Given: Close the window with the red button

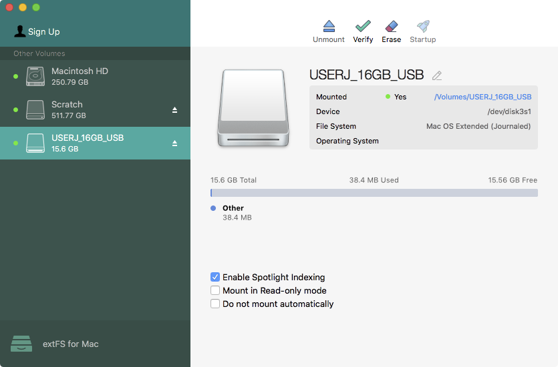Looking at the screenshot, I should (x=9, y=7).
